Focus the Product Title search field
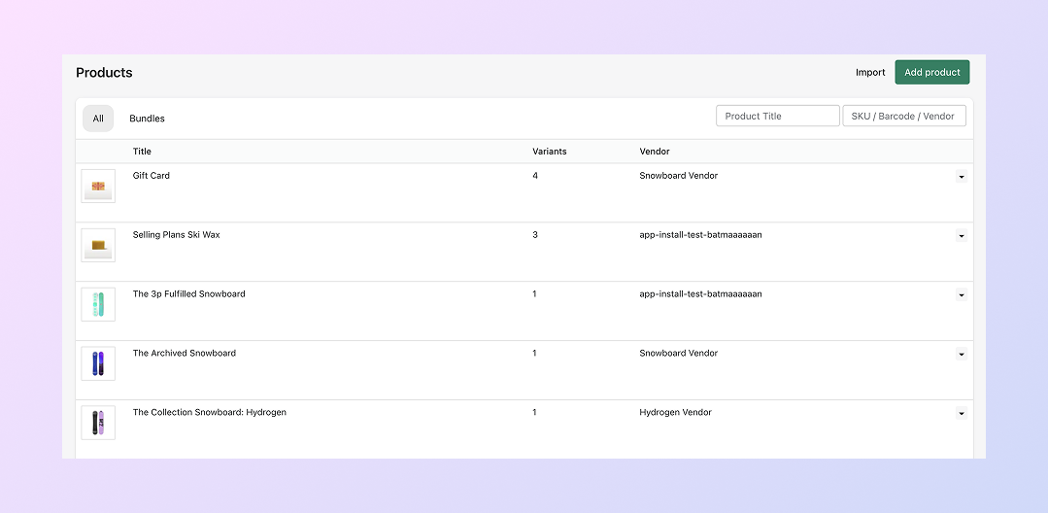1048x513 pixels. click(x=777, y=116)
